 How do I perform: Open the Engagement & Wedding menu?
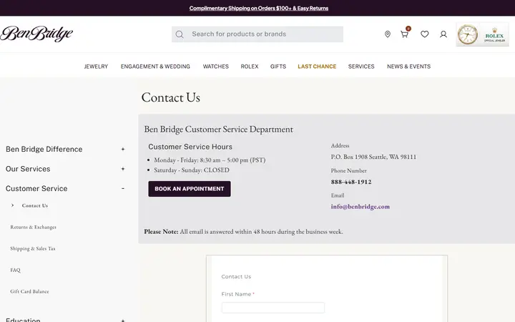click(x=155, y=67)
